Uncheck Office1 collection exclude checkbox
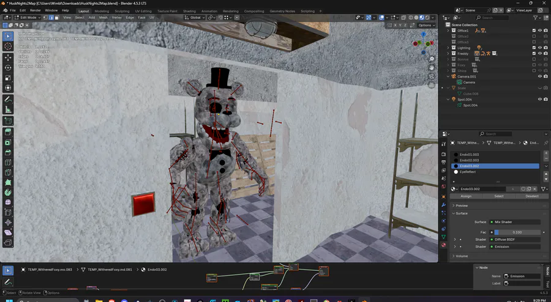The width and height of the screenshot is (551, 302). click(534, 31)
